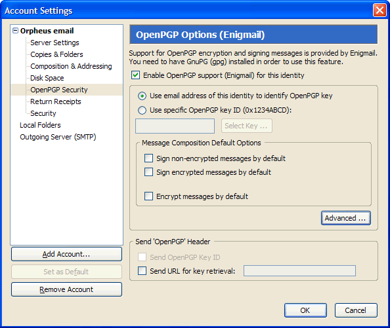Click the Add Account button
This screenshot has height=328, width=390.
66,254
